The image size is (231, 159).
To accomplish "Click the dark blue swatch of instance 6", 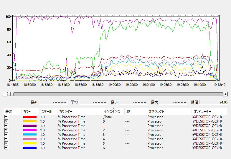I will coord(30,148).
